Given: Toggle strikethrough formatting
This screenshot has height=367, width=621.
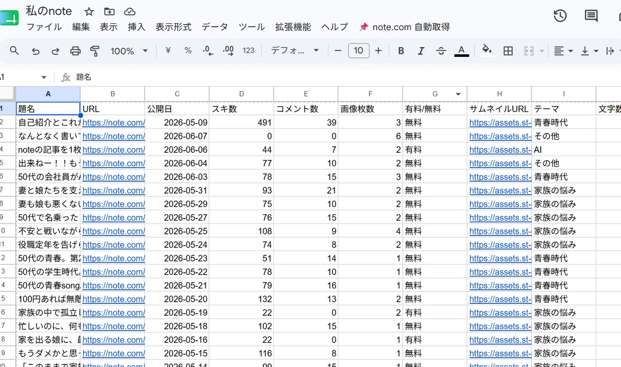Looking at the screenshot, I should pos(441,51).
